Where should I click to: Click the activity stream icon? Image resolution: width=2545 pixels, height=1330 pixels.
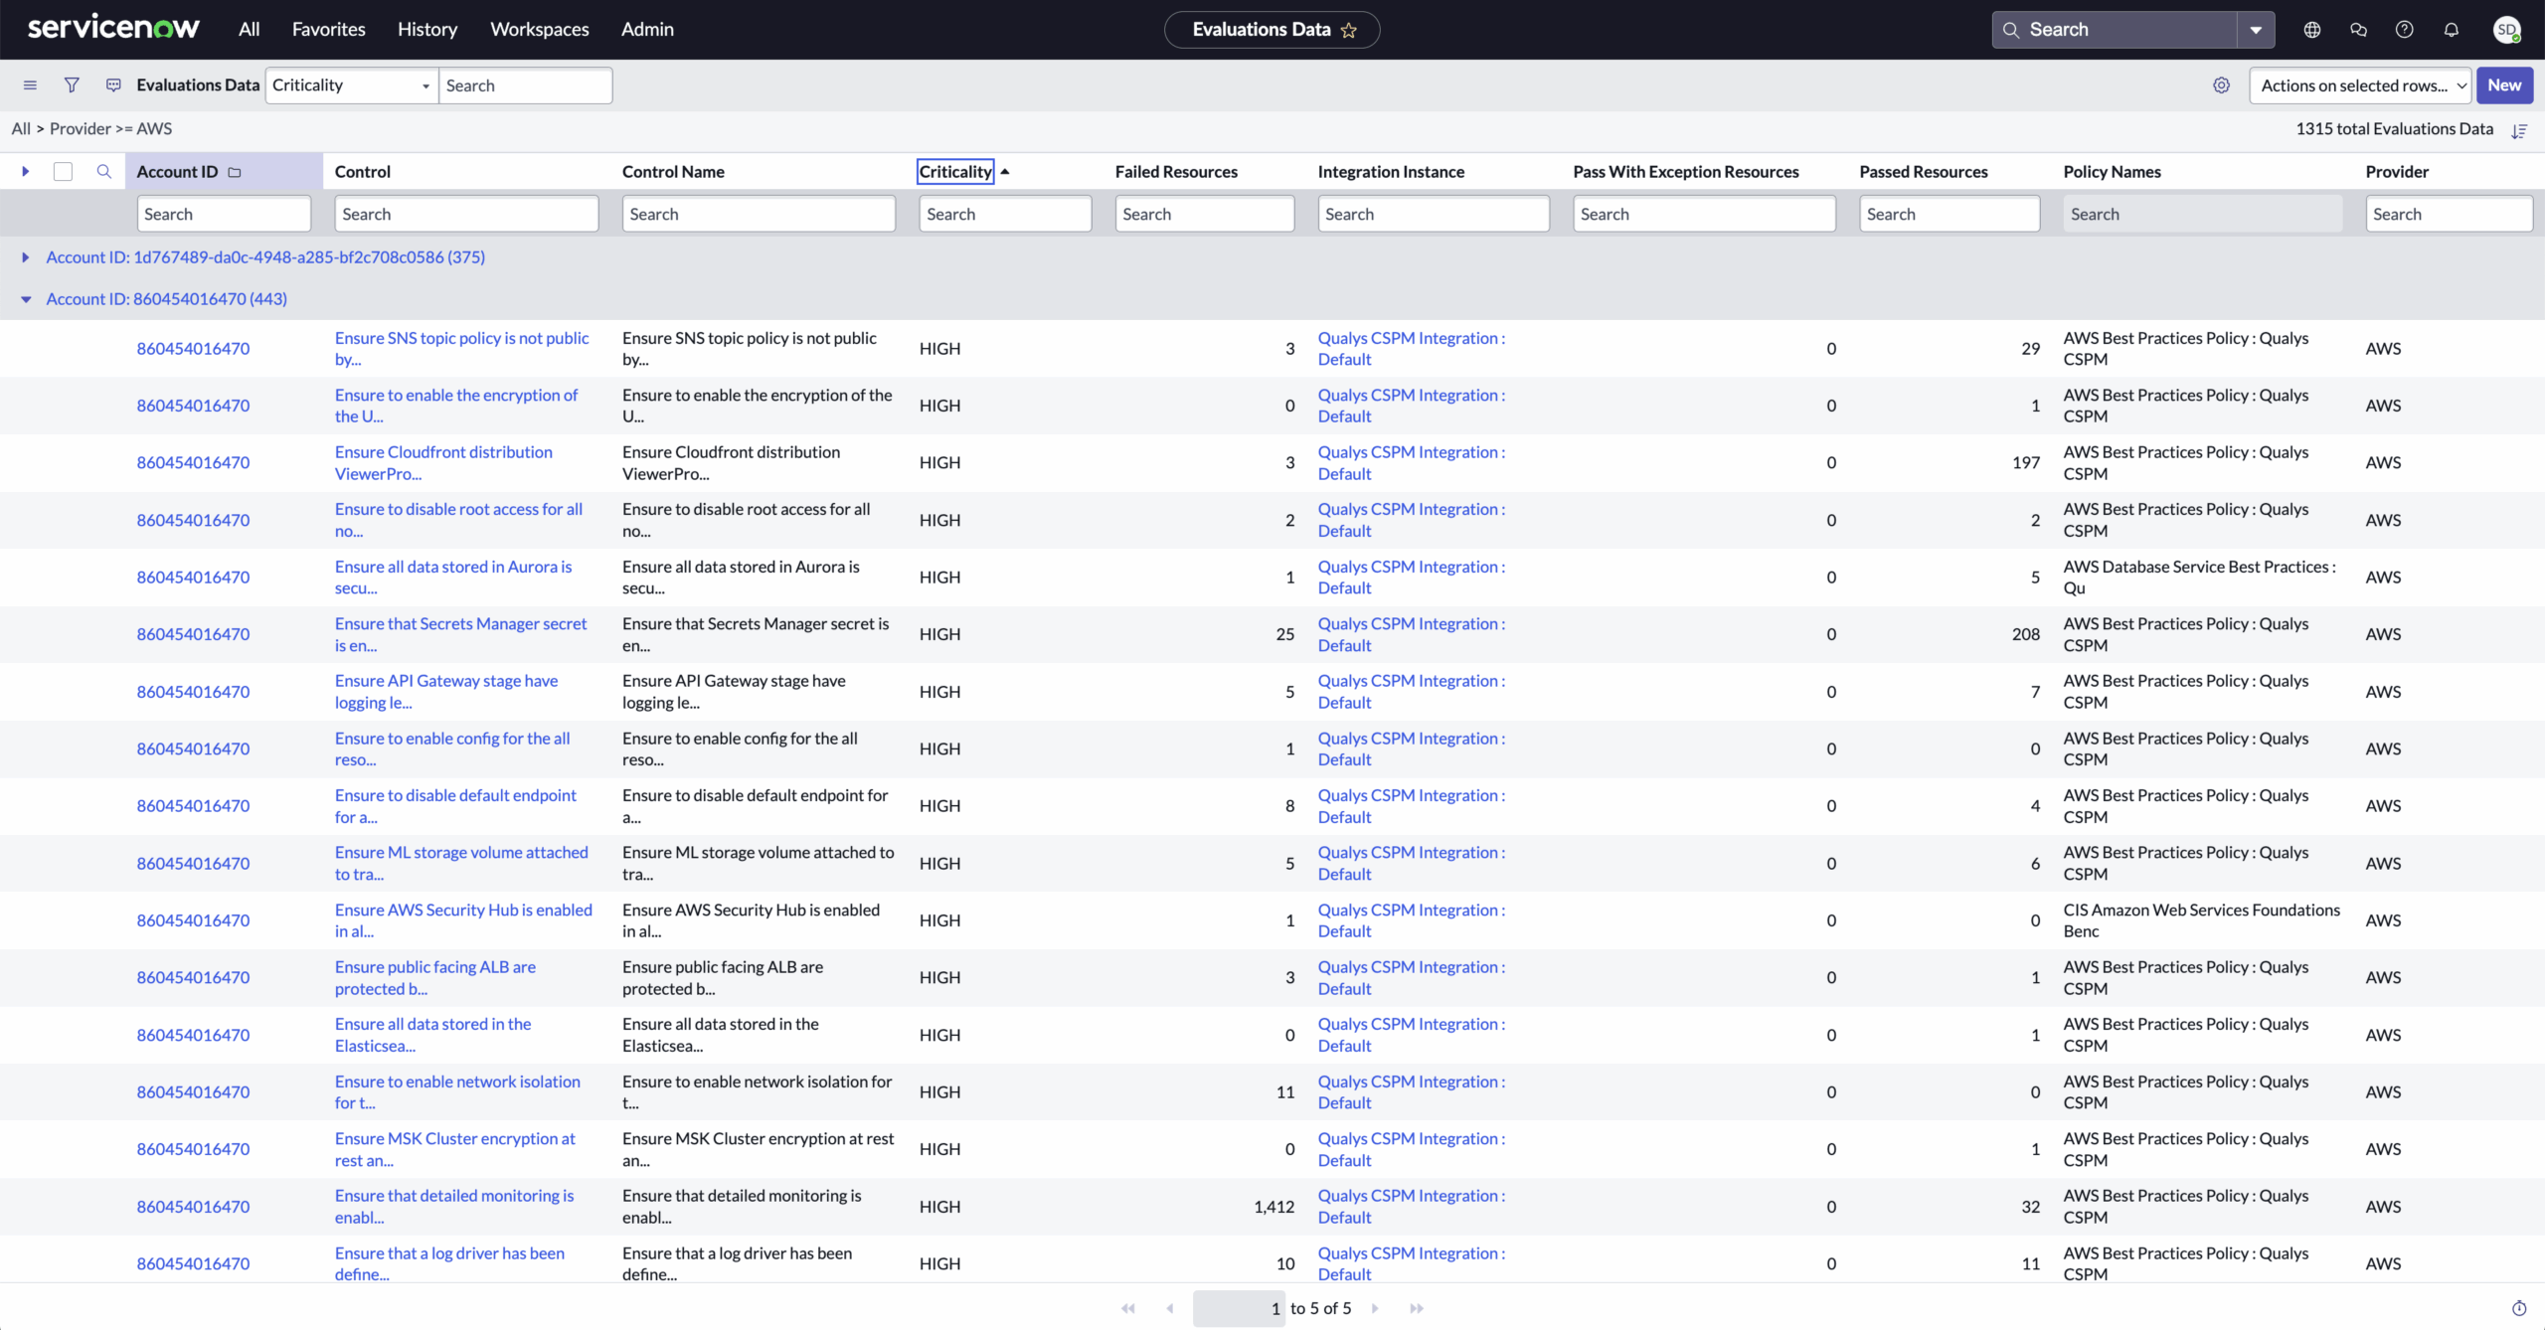click(x=113, y=85)
